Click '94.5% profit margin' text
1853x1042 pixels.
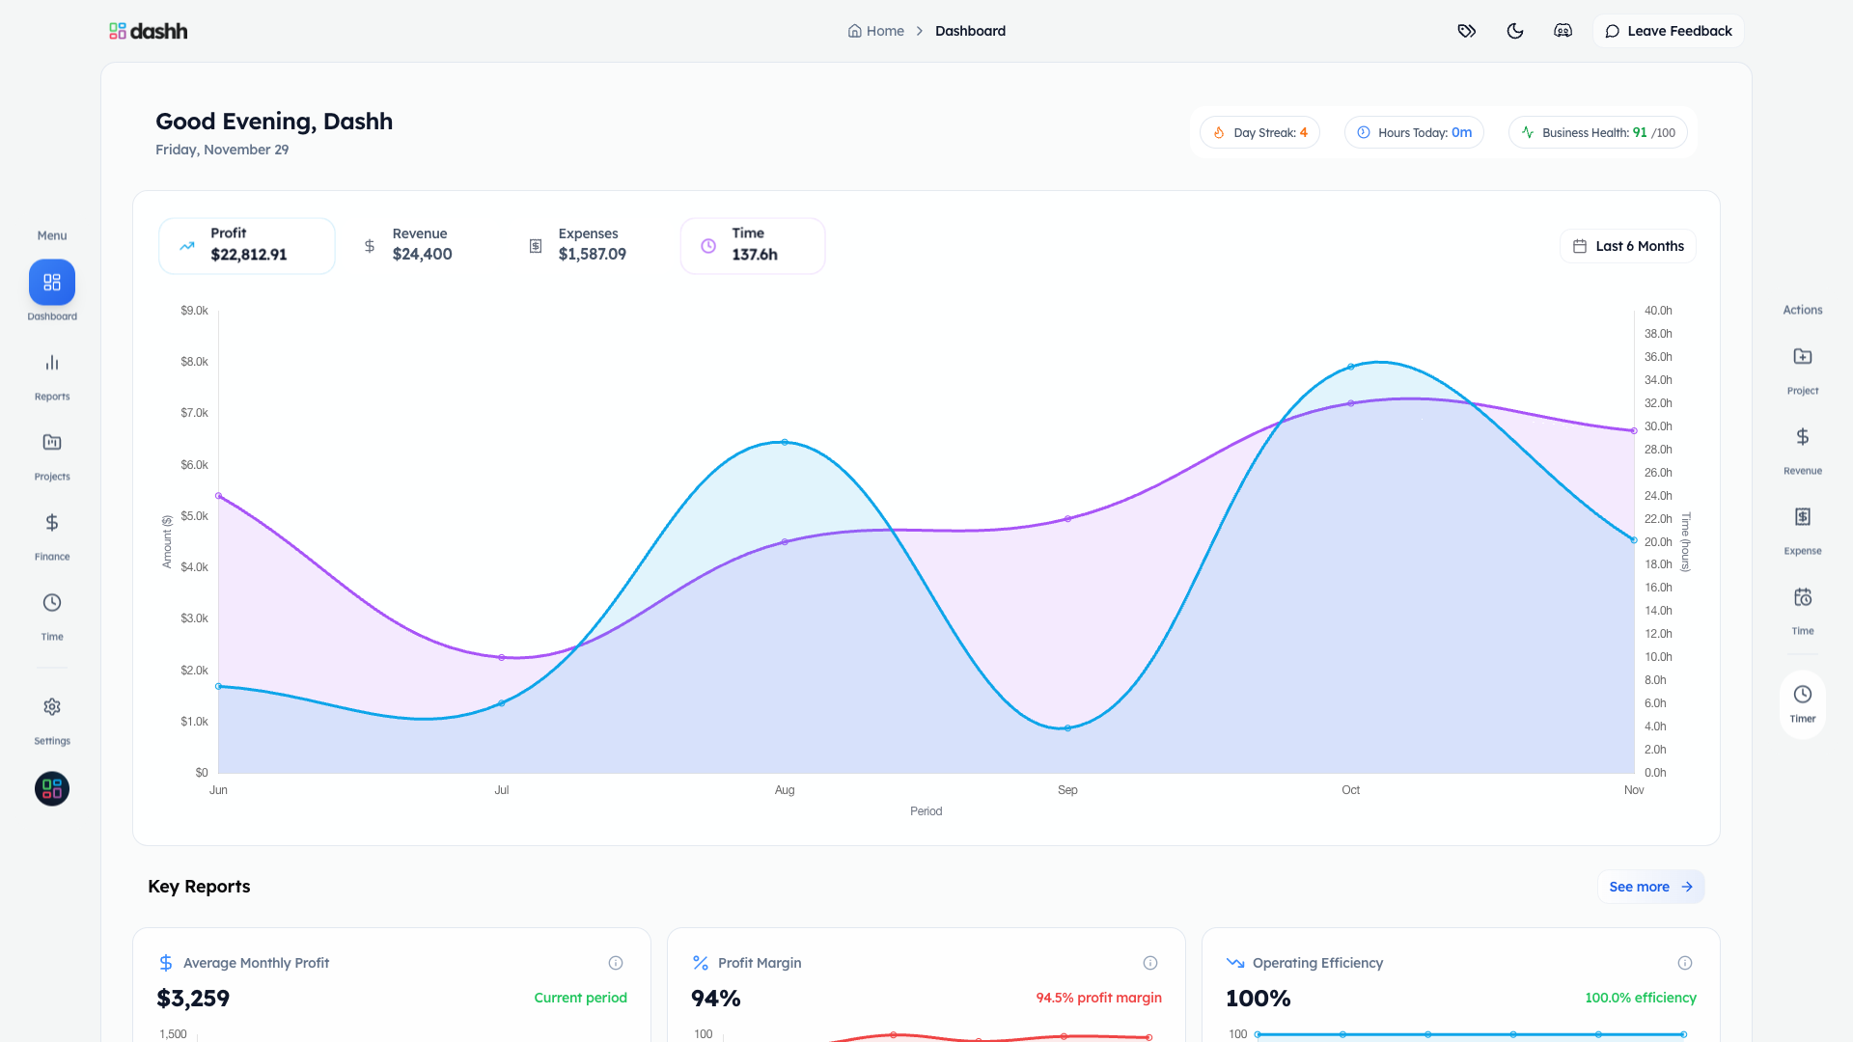(1098, 998)
